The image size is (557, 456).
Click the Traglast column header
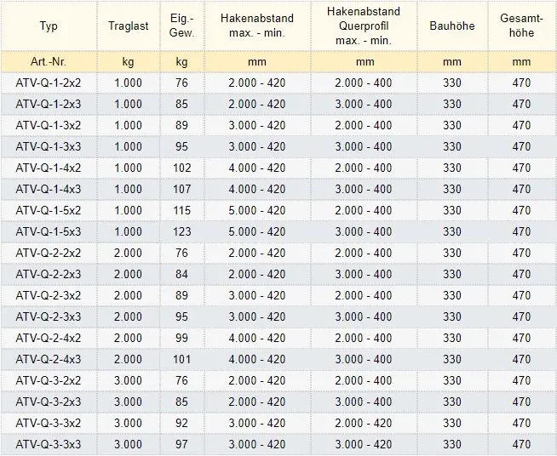(128, 26)
